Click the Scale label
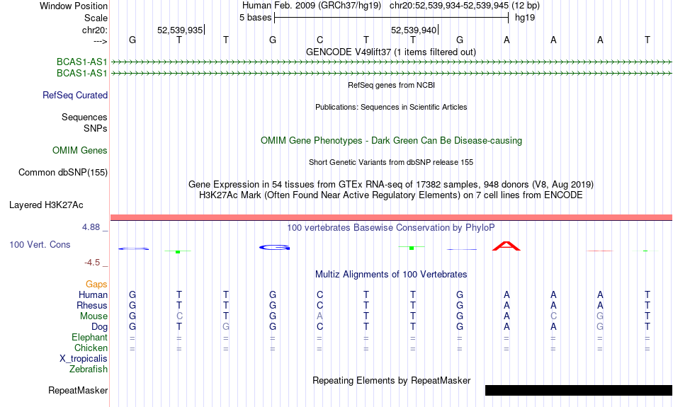The width and height of the screenshot is (673, 407). [96, 18]
